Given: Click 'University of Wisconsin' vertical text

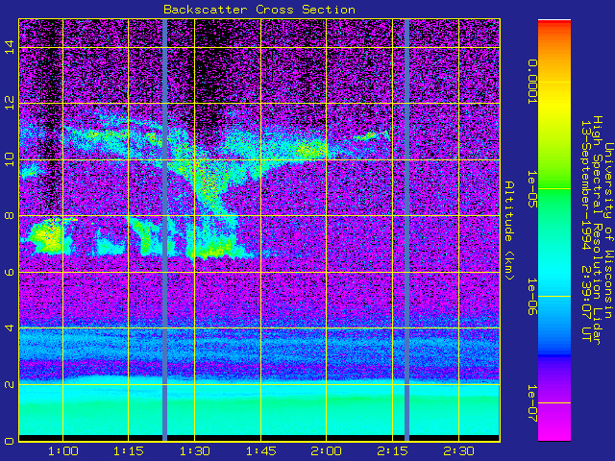Looking at the screenshot, I should click(608, 230).
